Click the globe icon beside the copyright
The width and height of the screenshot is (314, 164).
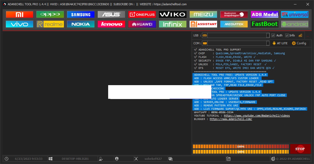tap(273, 159)
